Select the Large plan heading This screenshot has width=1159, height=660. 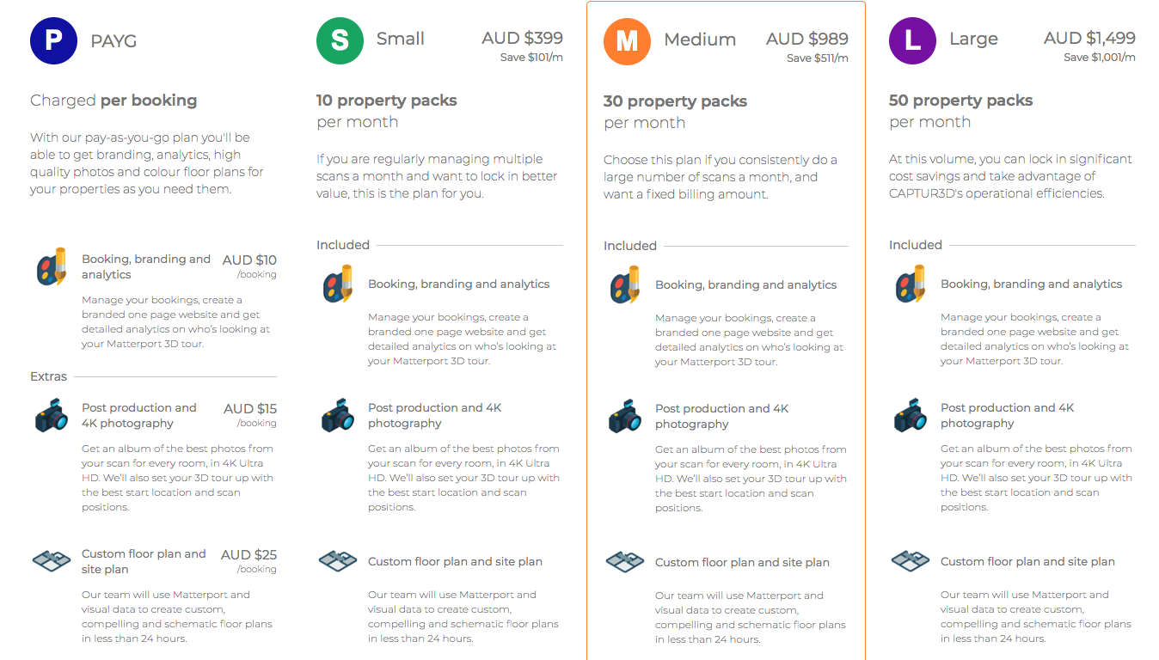(x=973, y=39)
